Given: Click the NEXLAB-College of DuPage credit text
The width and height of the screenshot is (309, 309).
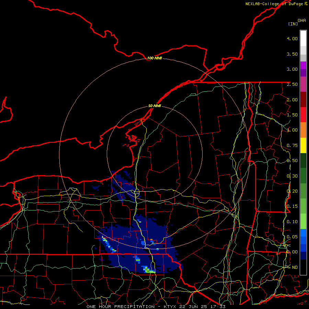Looking at the screenshot, I should (x=276, y=4).
